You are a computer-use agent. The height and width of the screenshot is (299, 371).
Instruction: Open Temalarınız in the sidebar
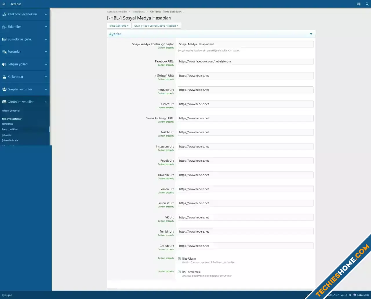[x=8, y=124]
